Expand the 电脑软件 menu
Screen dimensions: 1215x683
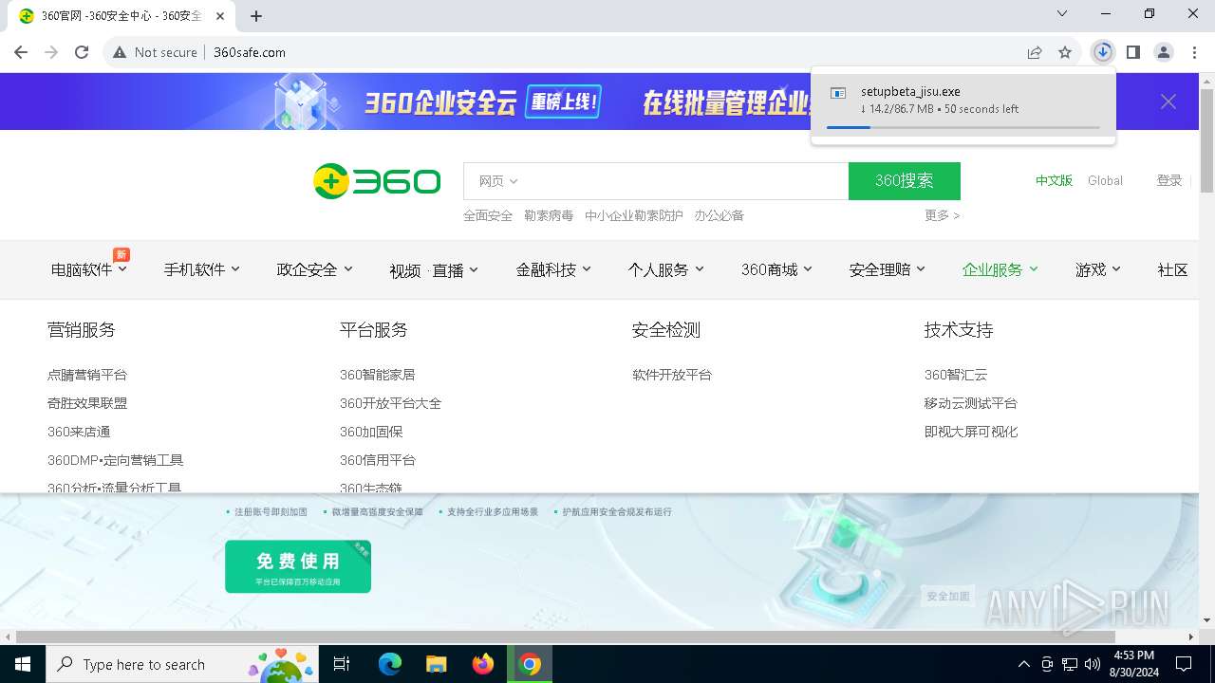coord(88,270)
